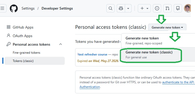Screen dimensions: 195x97
Task: Open the search button in header
Action: coord(110,8)
